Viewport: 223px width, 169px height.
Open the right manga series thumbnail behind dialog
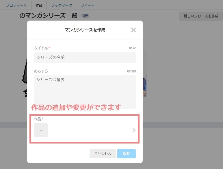(144, 74)
